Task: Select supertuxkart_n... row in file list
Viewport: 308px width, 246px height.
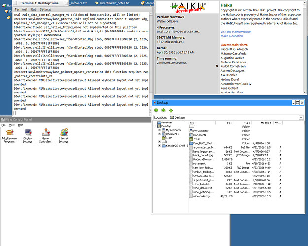Action: [x=236, y=180]
